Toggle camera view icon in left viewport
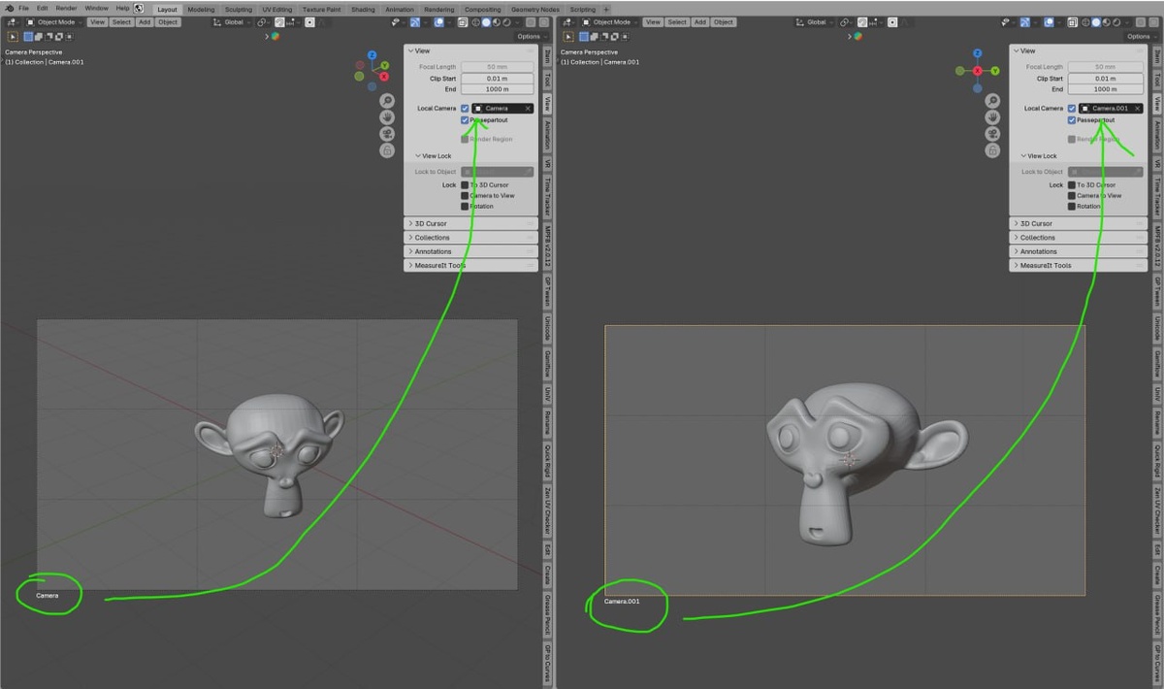Image resolution: width=1164 pixels, height=689 pixels. pyautogui.click(x=387, y=133)
